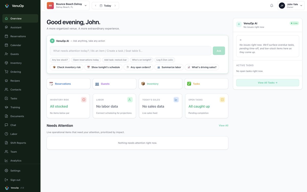
Task: Click 'No open tasks right now.' text
Action: (250, 71)
